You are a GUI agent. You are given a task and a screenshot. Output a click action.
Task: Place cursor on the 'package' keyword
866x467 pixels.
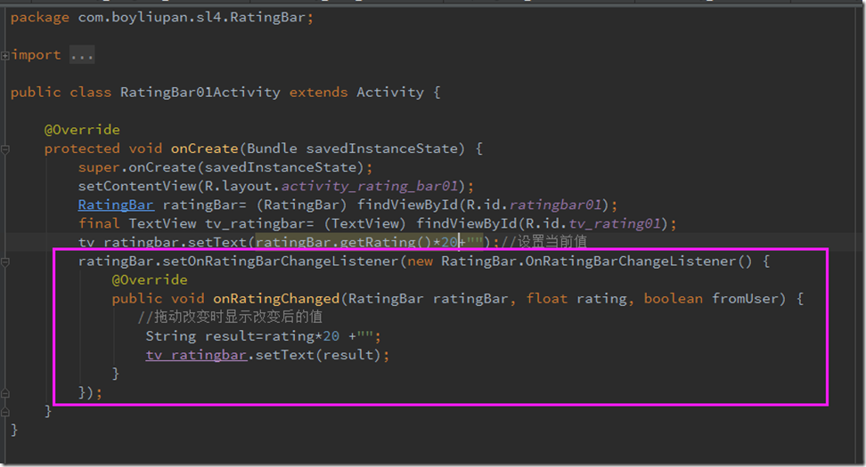pyautogui.click(x=40, y=18)
